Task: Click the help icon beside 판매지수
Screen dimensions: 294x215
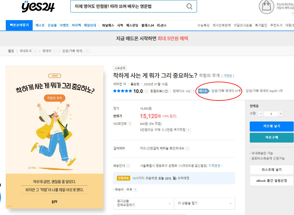Action: pyautogui.click(x=193, y=91)
